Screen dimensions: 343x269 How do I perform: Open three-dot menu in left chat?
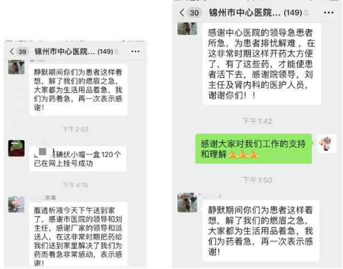click(x=135, y=51)
